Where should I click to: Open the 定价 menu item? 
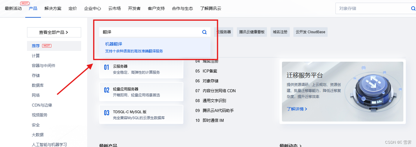(x=73, y=8)
